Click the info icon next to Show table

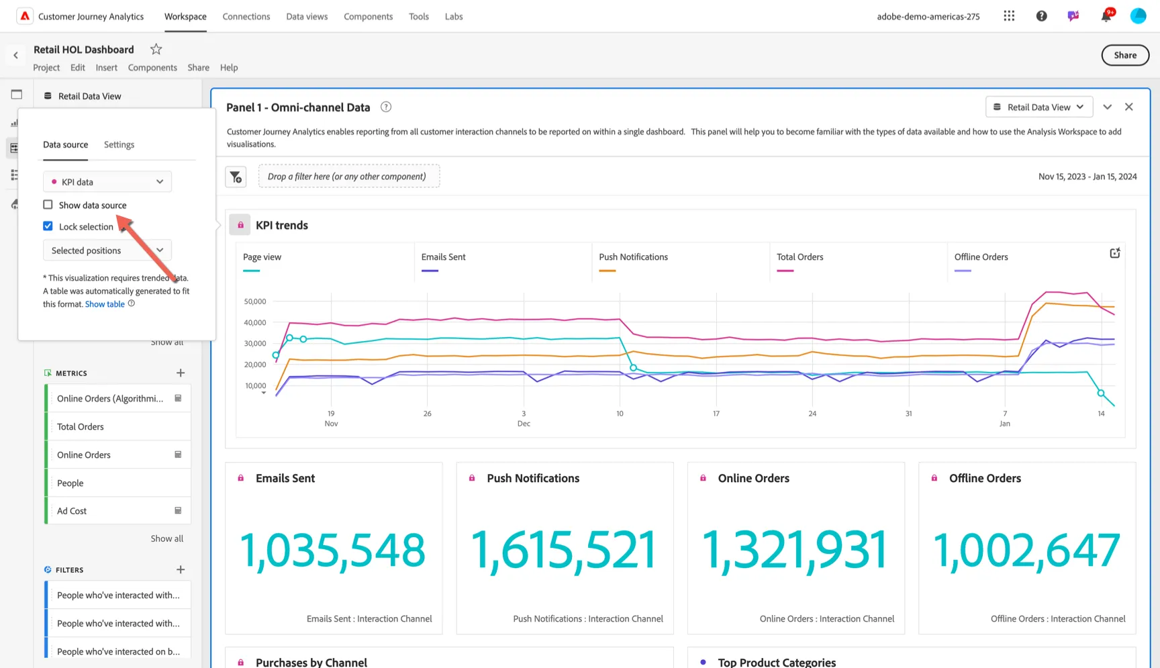tap(132, 303)
